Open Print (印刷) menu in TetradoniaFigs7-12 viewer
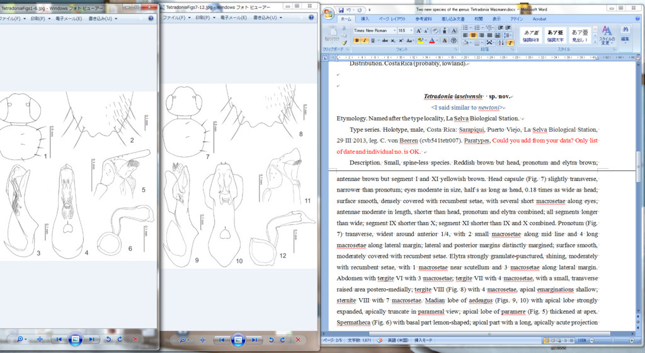This screenshot has width=645, height=353. [205, 18]
